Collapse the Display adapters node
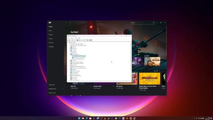Image resolution: width=213 pixels, height=120 pixels. 70,54
